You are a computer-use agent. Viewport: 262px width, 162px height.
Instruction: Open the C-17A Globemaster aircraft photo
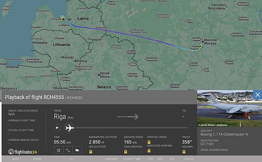pos(229,108)
